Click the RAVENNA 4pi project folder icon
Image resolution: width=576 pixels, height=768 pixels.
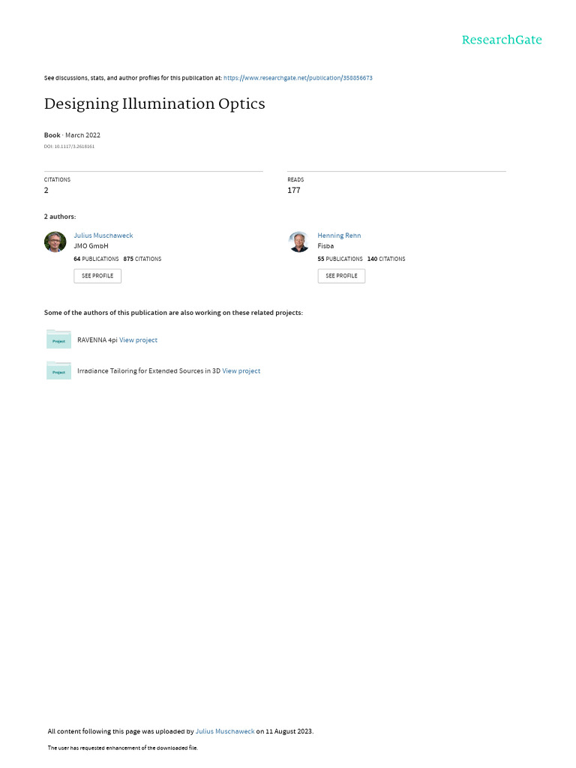(58, 340)
